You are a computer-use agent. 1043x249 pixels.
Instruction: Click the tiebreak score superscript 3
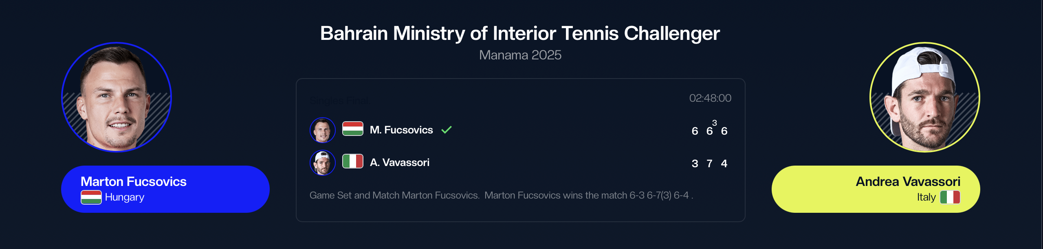pyautogui.click(x=714, y=123)
